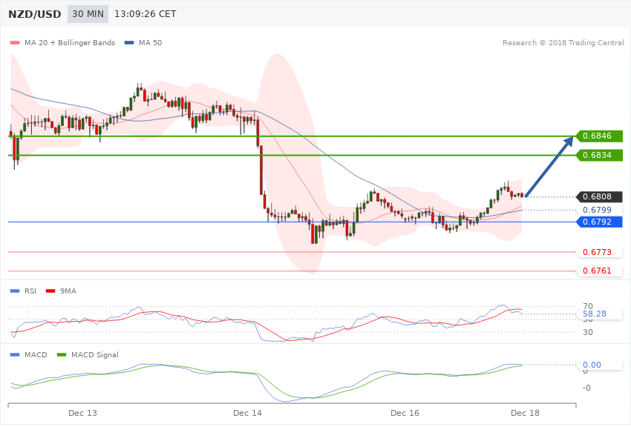Click the Dec 18 date axis label
The width and height of the screenshot is (631, 427).
click(525, 413)
